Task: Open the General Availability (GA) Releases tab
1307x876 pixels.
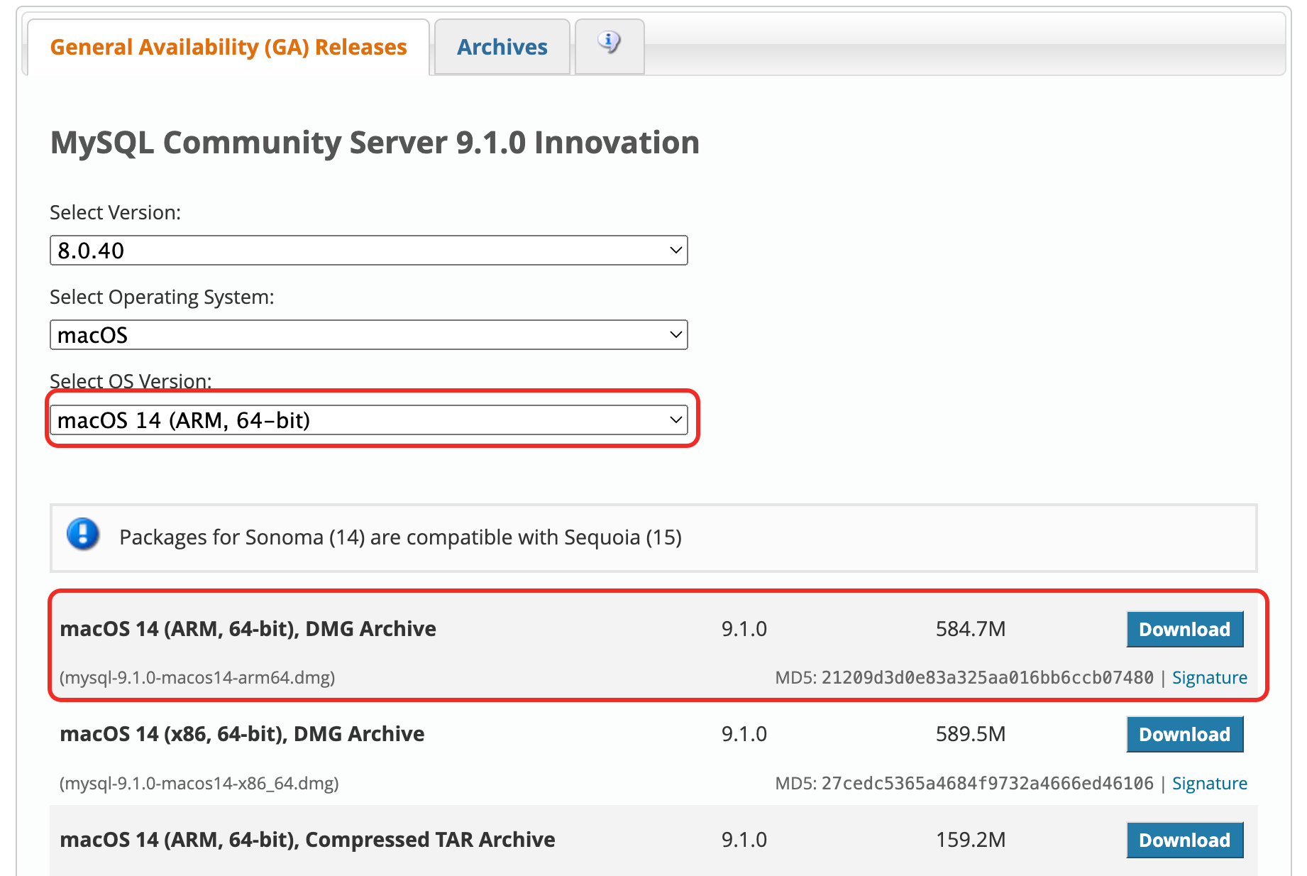Action: coord(228,47)
